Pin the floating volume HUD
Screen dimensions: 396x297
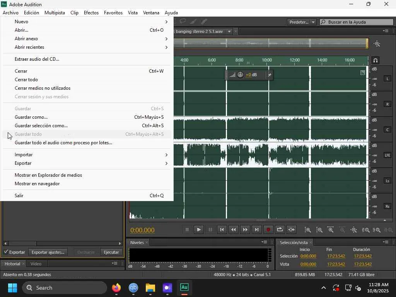click(x=270, y=75)
